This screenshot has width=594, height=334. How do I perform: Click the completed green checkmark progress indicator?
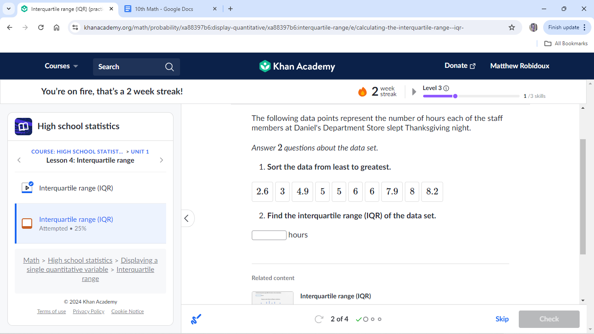(359, 319)
